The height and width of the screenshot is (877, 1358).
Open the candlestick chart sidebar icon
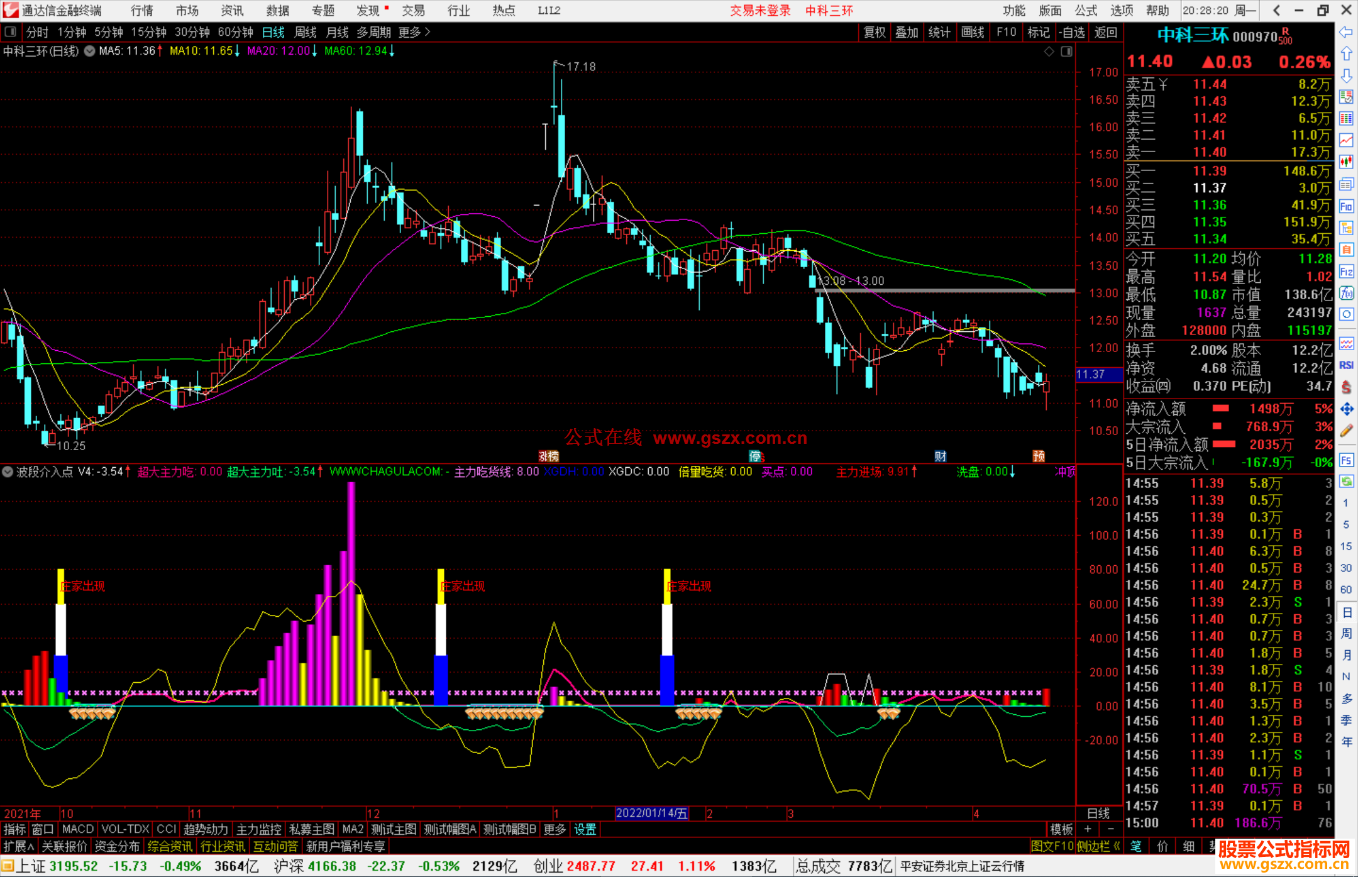[1346, 162]
